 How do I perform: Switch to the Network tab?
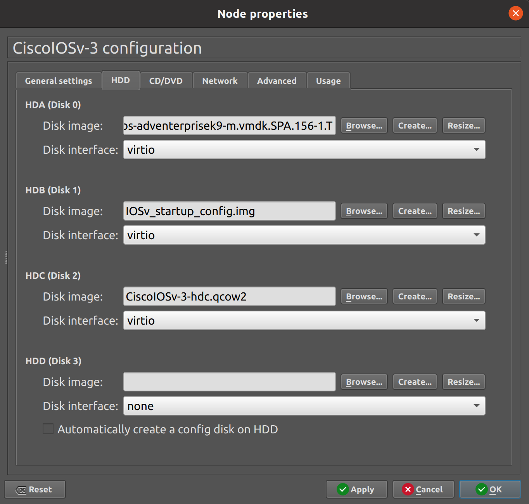coord(220,80)
